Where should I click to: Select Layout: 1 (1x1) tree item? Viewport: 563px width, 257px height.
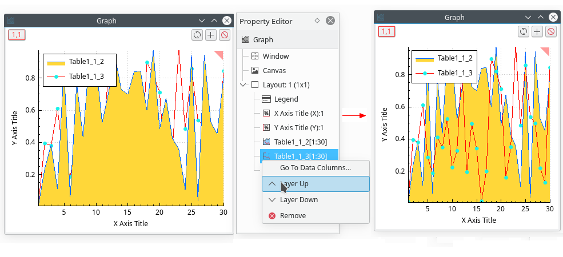click(286, 85)
